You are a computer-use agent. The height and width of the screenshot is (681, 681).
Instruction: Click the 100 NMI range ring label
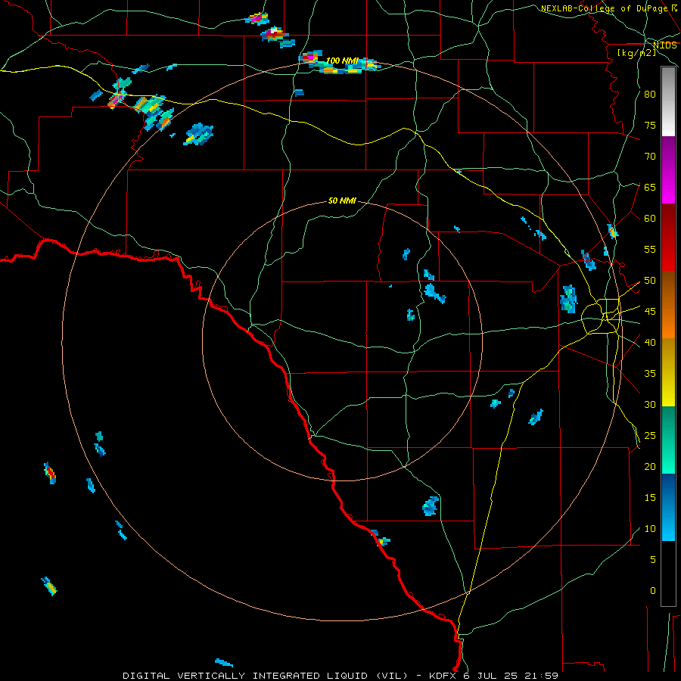(x=342, y=61)
